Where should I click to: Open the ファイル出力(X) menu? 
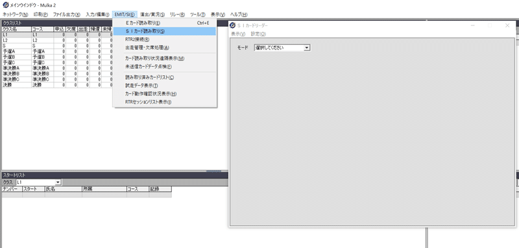pyautogui.click(x=67, y=14)
